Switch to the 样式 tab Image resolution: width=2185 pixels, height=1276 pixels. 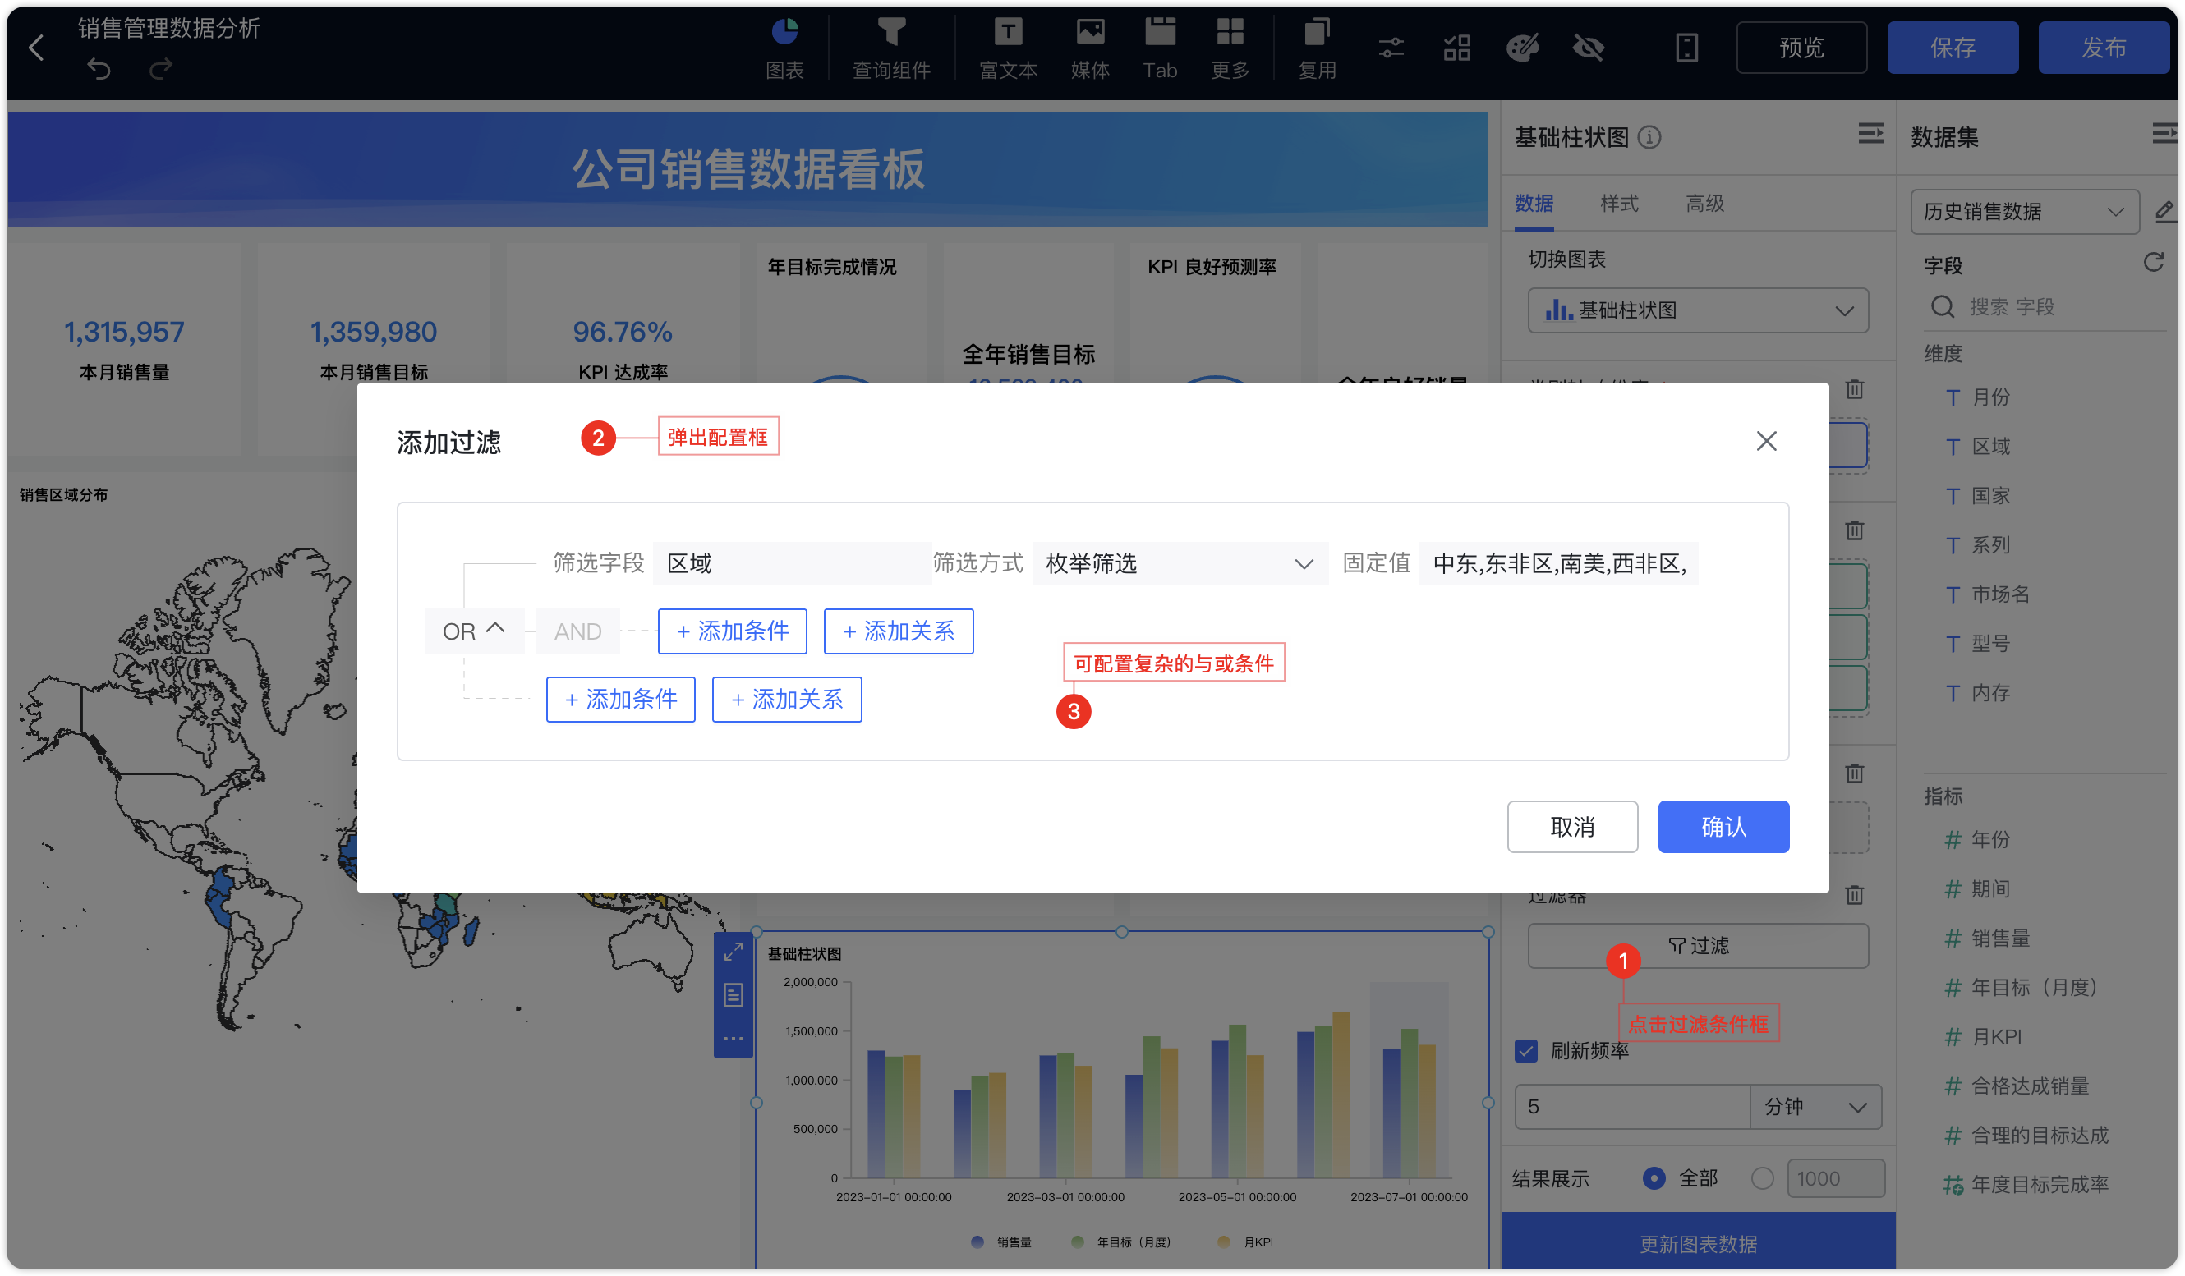click(x=1619, y=204)
